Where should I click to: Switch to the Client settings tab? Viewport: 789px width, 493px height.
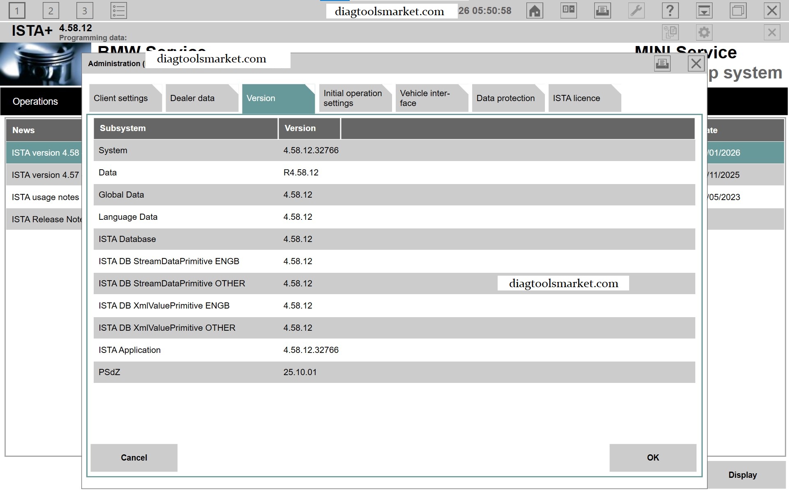click(121, 98)
